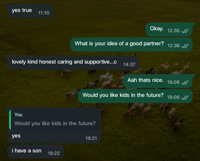Tap the 14:37 timestamp
The image size is (200, 161).
(x=129, y=64)
